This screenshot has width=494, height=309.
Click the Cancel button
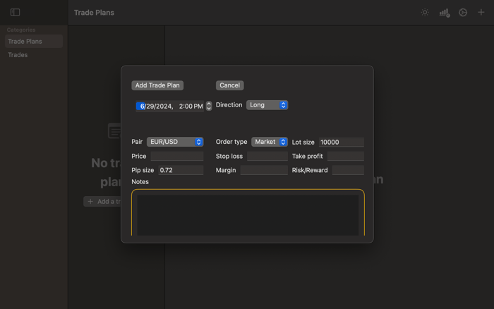pyautogui.click(x=229, y=85)
